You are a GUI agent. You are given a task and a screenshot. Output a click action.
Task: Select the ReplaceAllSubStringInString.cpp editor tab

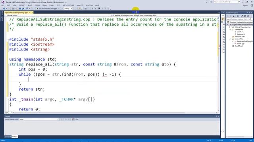click(16, 13)
